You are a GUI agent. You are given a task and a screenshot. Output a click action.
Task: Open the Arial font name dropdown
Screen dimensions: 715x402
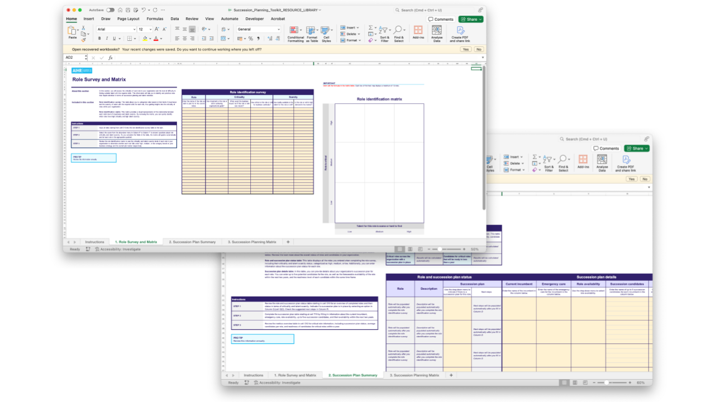pyautogui.click(x=116, y=29)
